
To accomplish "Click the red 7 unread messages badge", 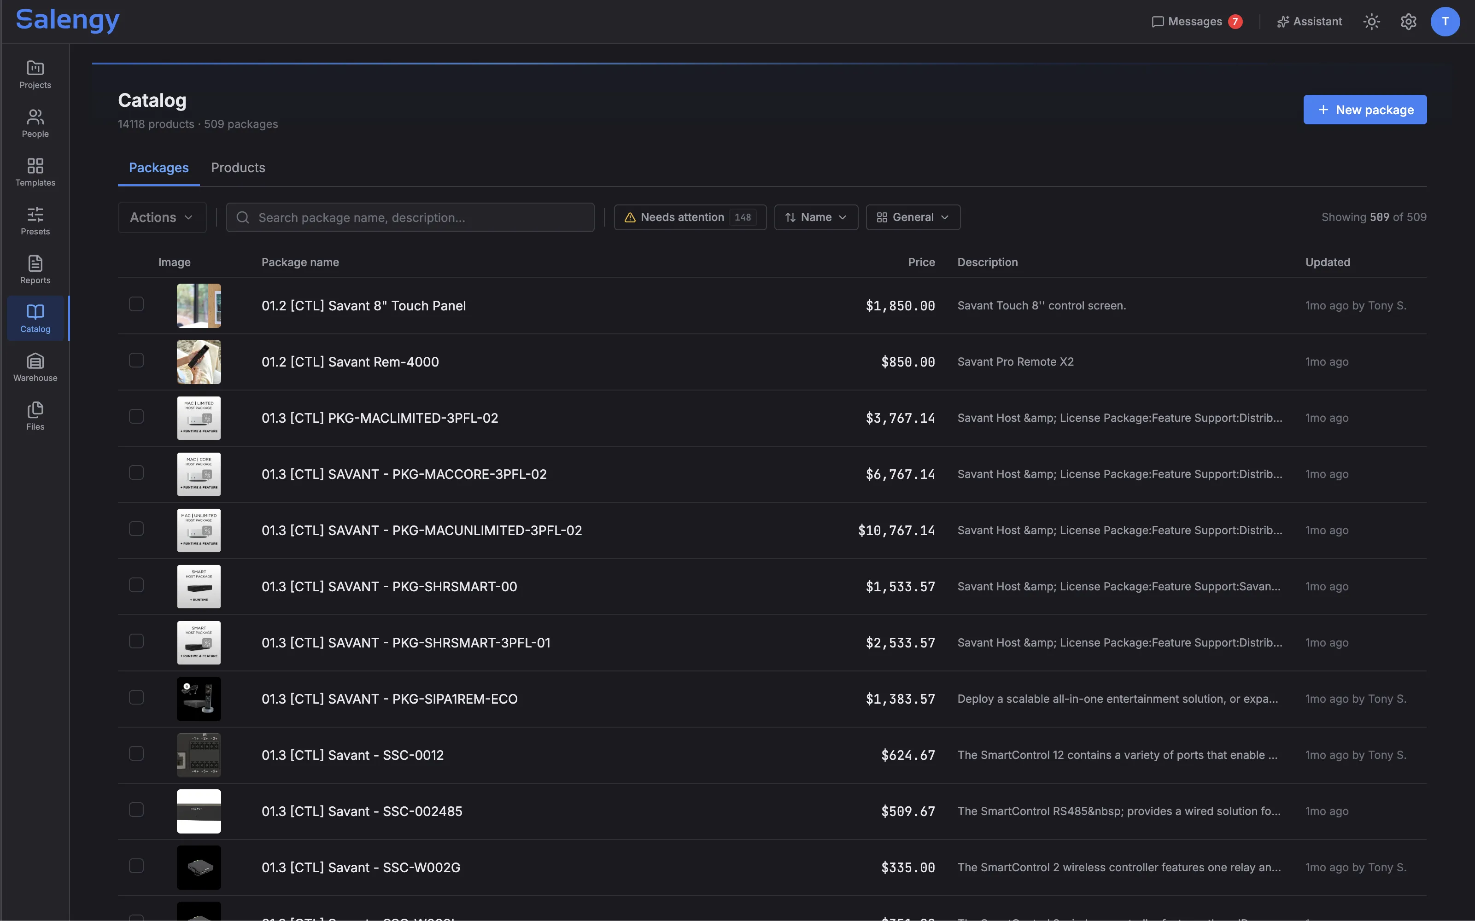I will pyautogui.click(x=1235, y=22).
